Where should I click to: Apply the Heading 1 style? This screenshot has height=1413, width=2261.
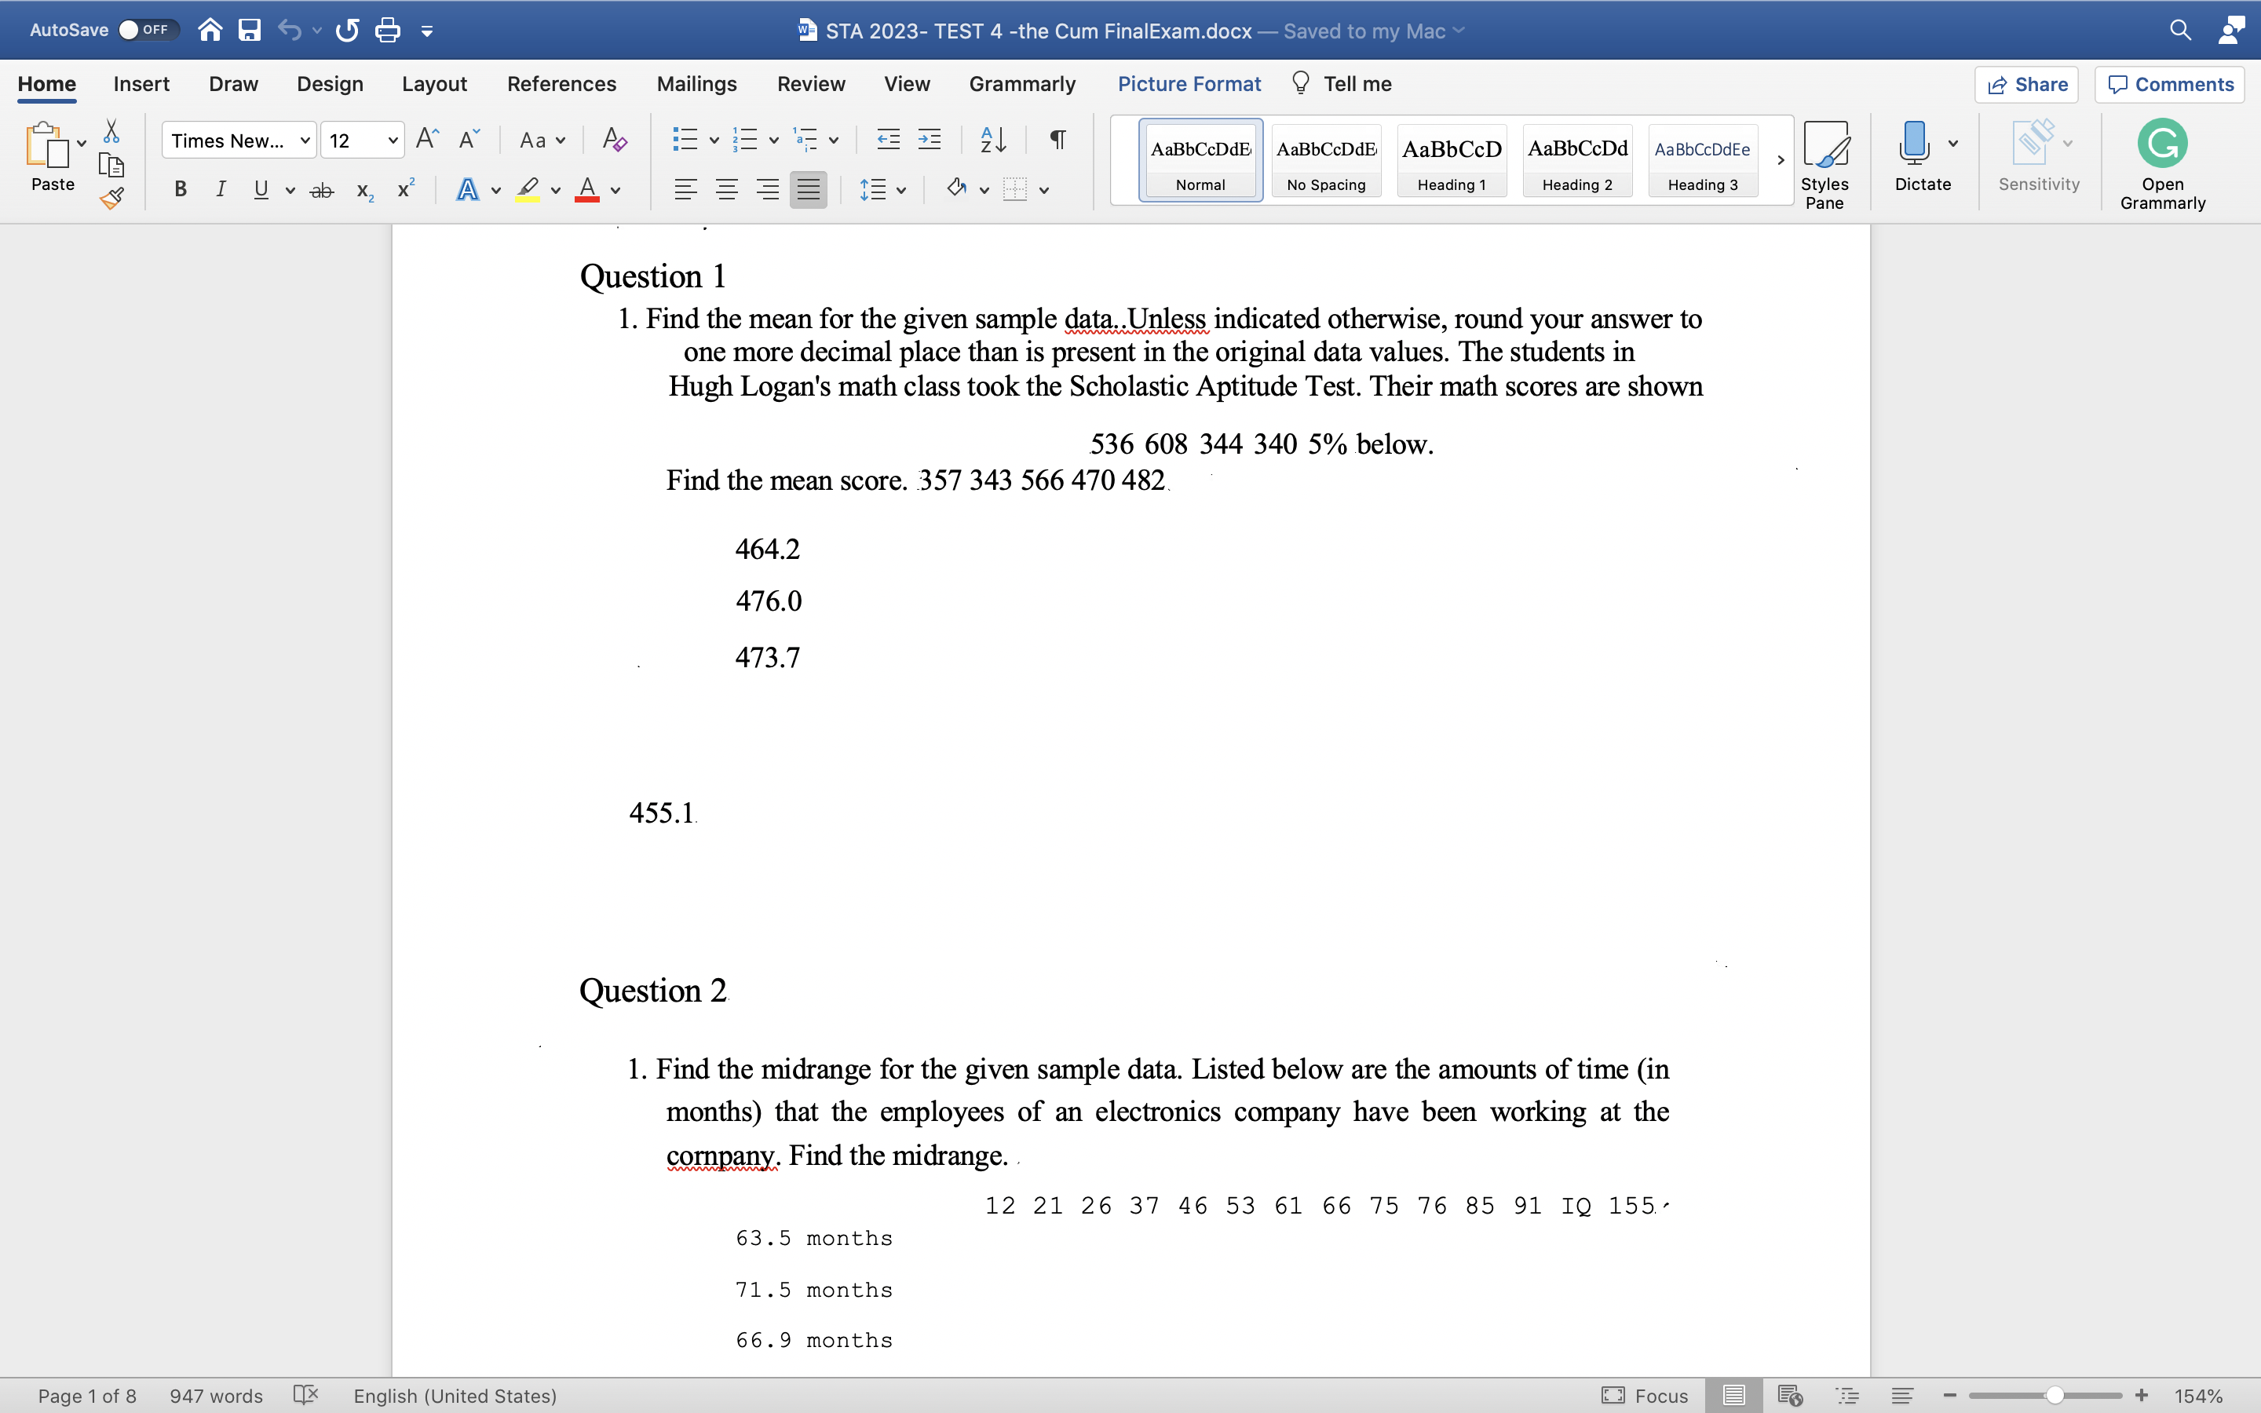(1451, 160)
